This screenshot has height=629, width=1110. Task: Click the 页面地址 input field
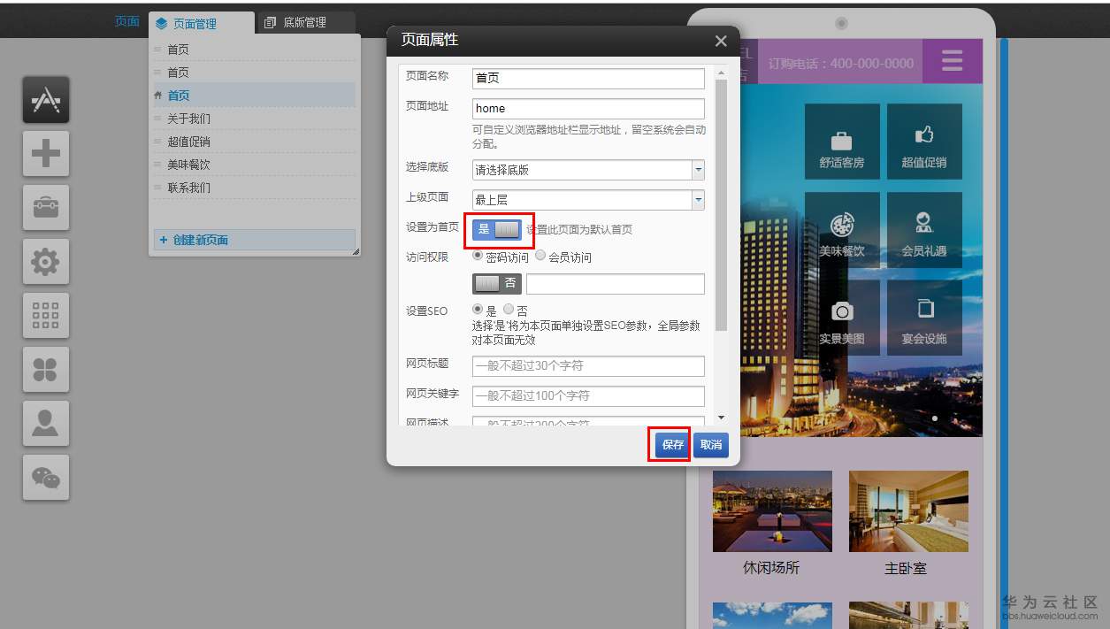pos(588,109)
